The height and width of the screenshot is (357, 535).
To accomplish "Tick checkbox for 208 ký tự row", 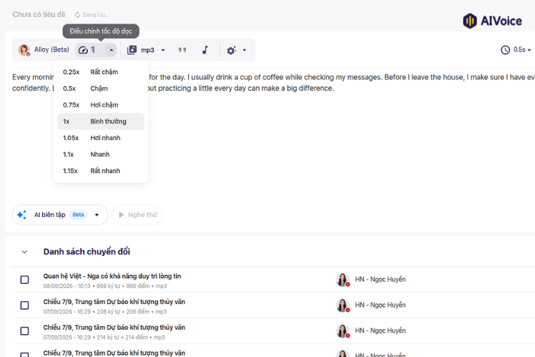I will click(x=24, y=305).
